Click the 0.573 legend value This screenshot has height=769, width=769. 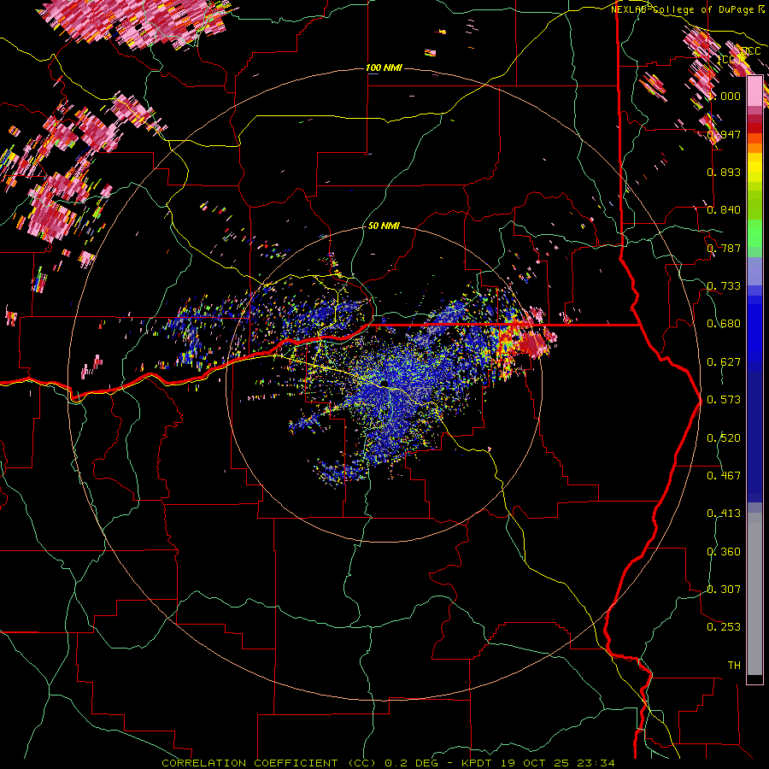click(x=724, y=400)
